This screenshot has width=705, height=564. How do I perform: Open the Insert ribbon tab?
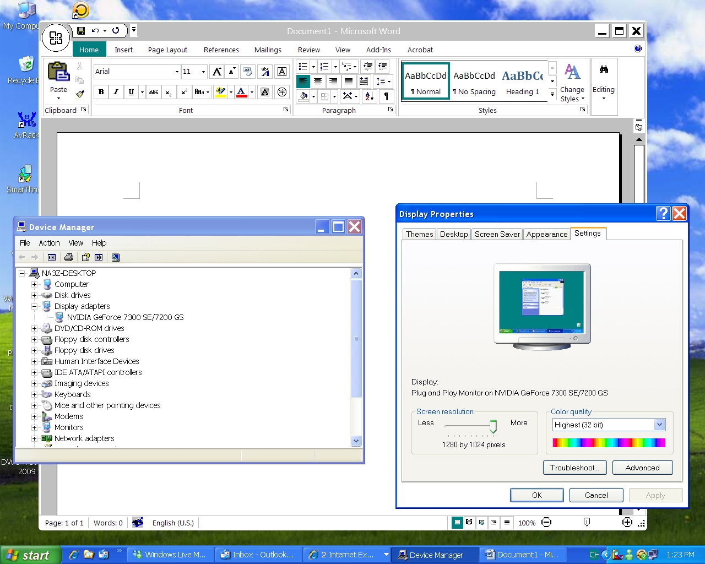(123, 50)
